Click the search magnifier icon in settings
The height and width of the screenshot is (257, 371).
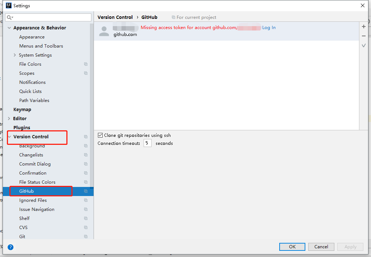point(10,17)
